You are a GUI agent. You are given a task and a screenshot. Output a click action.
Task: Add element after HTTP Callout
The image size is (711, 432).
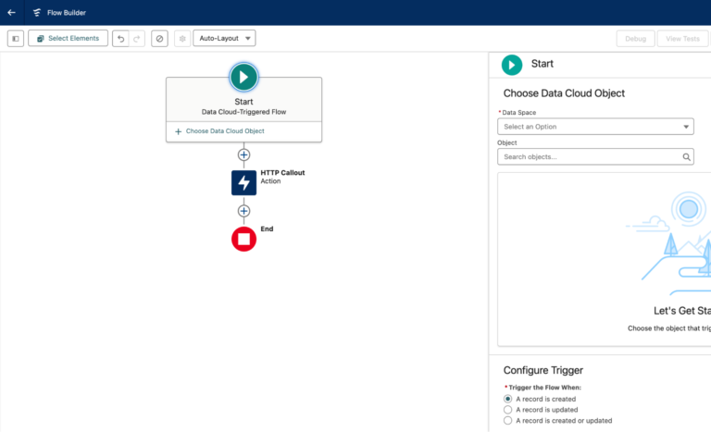[244, 211]
